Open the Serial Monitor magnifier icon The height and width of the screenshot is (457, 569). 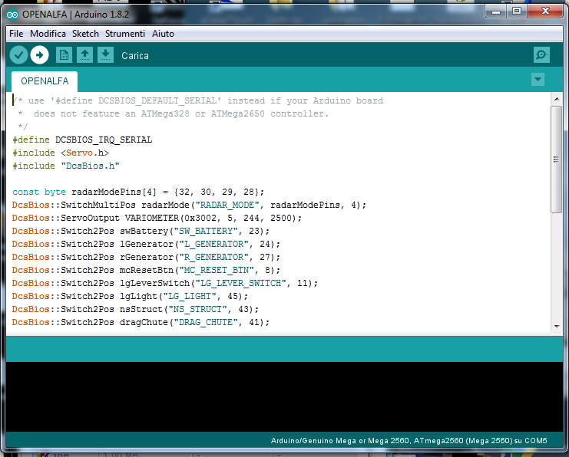click(x=541, y=55)
